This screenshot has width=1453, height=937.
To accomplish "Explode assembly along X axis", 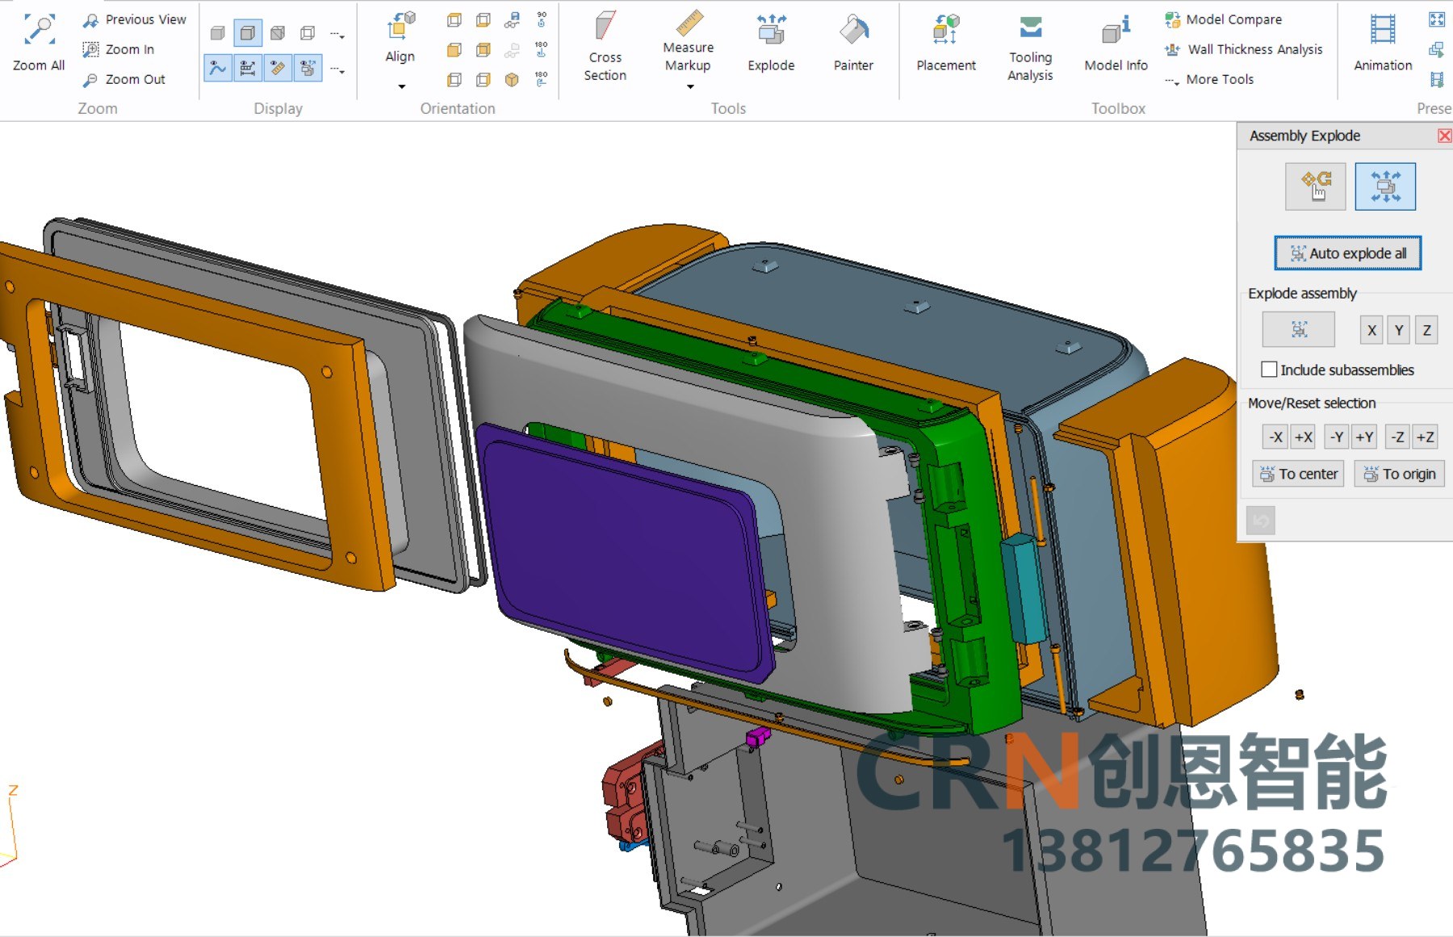I will click(x=1371, y=330).
